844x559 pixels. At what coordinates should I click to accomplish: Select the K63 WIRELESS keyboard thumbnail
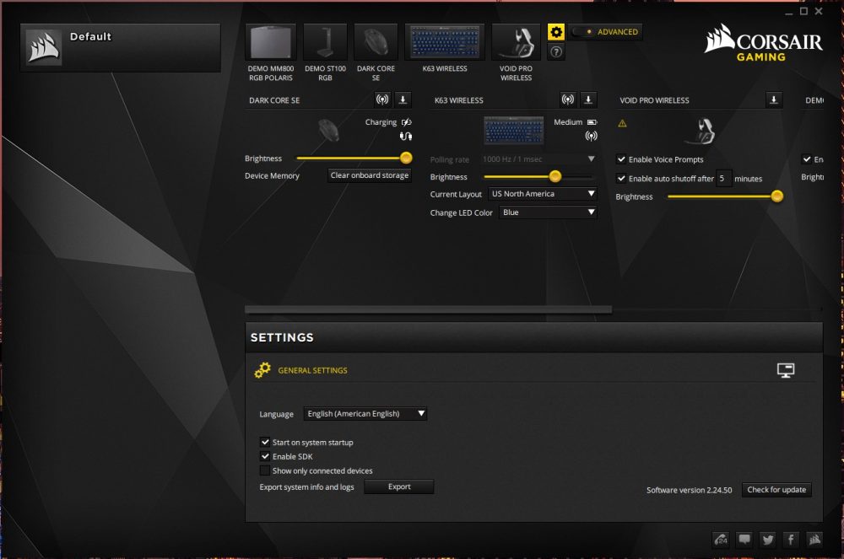445,42
